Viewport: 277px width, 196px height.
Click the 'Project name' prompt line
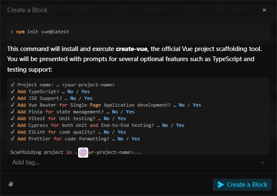(x=63, y=85)
